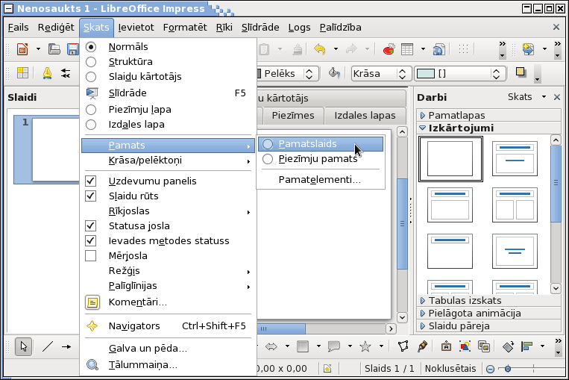Click the Flowchart shapes icon
The height and width of the screenshot is (380, 569).
click(303, 346)
